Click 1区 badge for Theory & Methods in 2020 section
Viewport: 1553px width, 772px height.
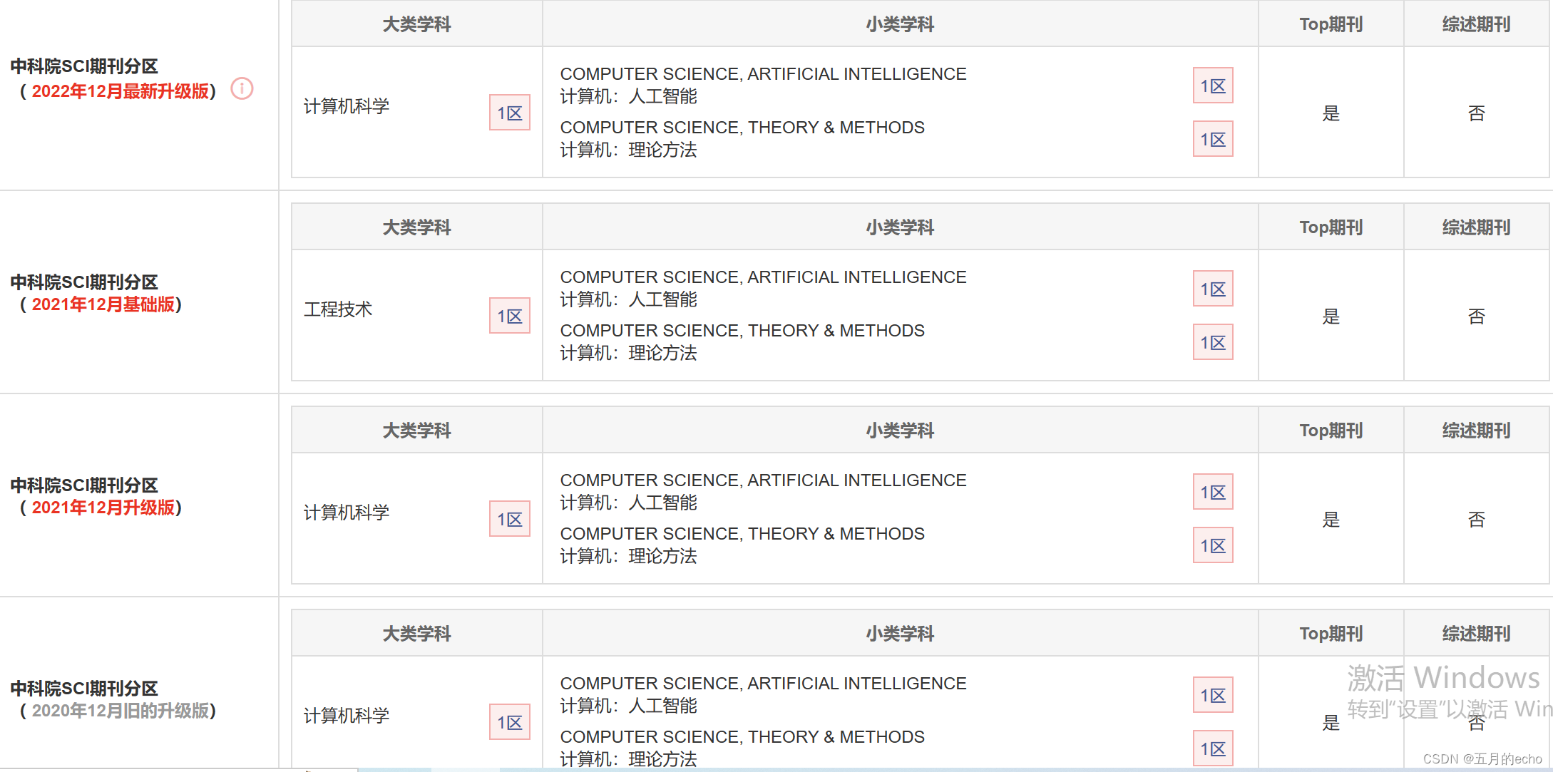point(1212,748)
